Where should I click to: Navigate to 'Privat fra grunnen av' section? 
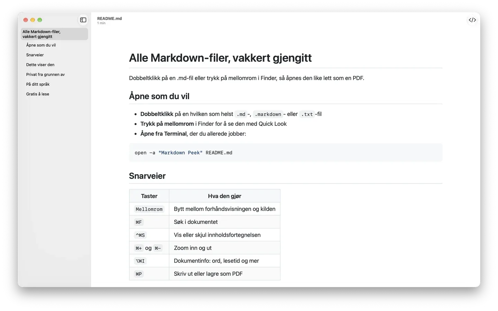pos(45,75)
